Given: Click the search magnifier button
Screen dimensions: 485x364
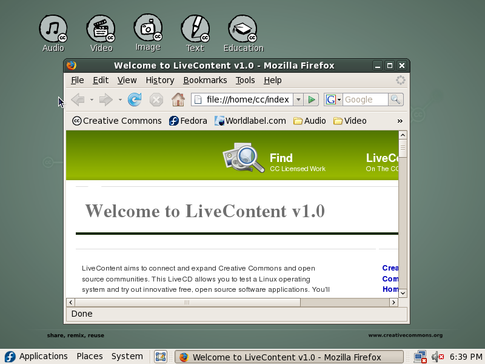Looking at the screenshot, I should tap(396, 99).
